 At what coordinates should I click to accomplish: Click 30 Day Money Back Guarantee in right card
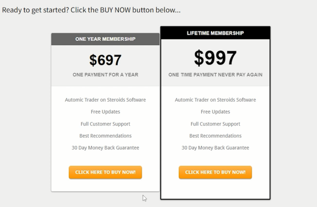coord(215,148)
